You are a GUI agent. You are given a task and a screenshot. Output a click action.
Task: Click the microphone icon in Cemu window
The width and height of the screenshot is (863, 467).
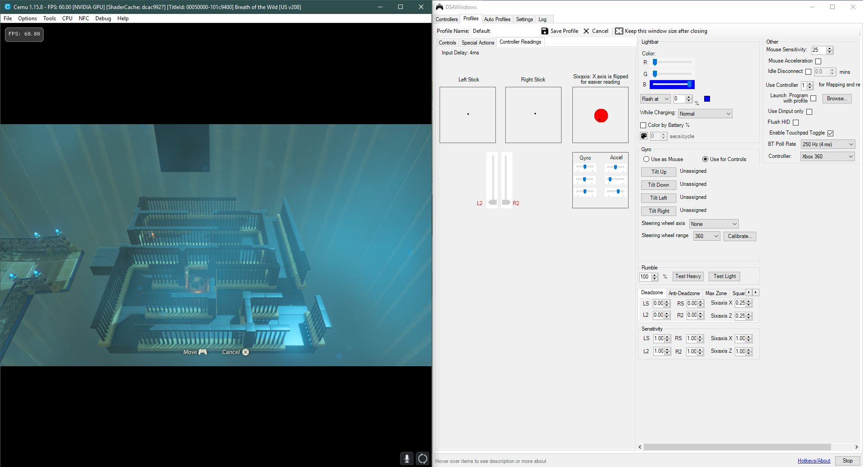click(407, 458)
